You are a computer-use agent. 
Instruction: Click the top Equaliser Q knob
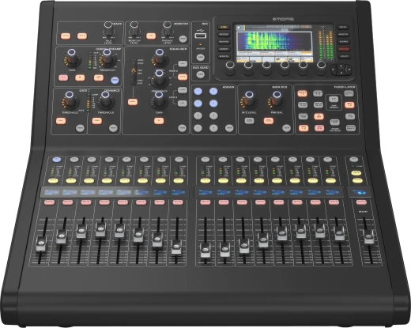(160, 58)
